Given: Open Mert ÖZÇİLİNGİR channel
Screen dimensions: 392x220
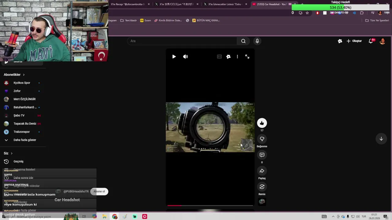Looking at the screenshot, I should point(24,99).
